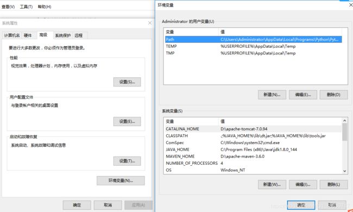The height and width of the screenshot is (212, 353).
Task: Select the 高级 tab
Action: pos(43,35)
